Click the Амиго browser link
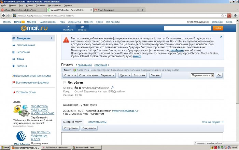239x150 pixels. tap(137, 56)
